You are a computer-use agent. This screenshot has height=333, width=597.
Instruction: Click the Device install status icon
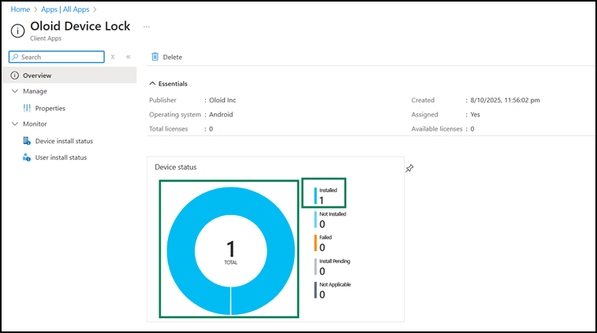(27, 141)
